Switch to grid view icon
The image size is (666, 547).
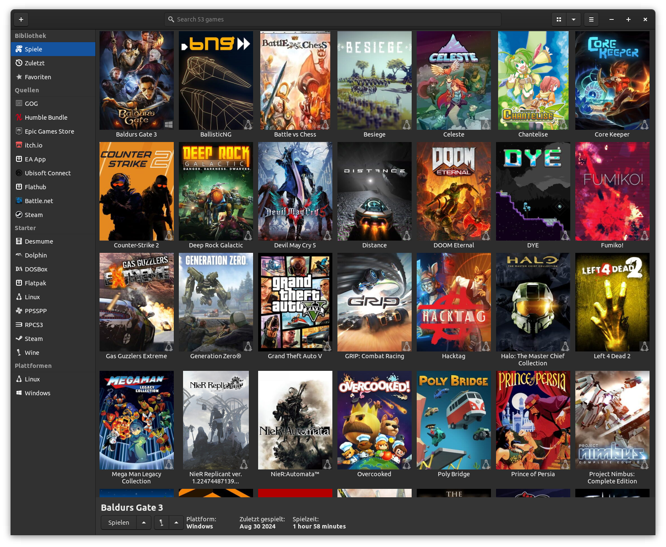click(x=559, y=19)
